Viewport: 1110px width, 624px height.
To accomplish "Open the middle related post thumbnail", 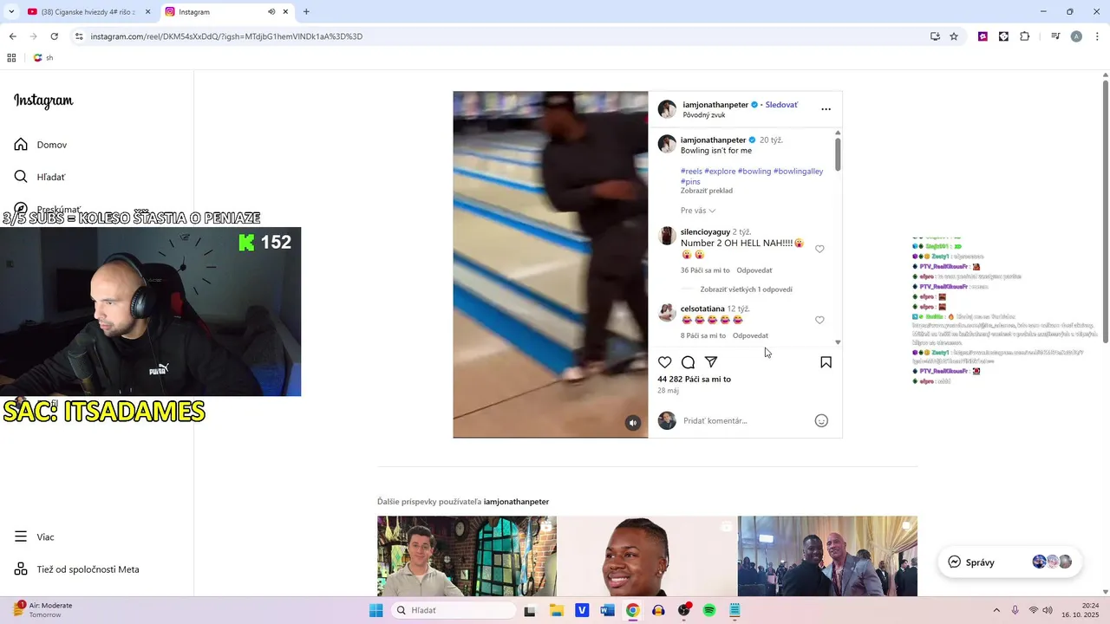I will (x=647, y=556).
